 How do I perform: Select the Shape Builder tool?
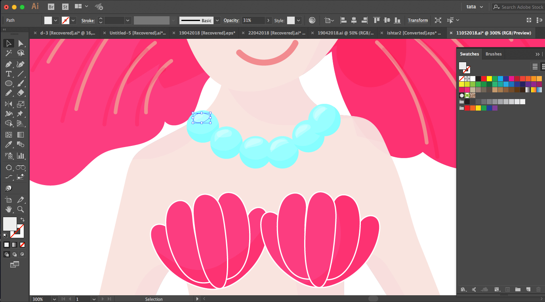[x=8, y=124]
